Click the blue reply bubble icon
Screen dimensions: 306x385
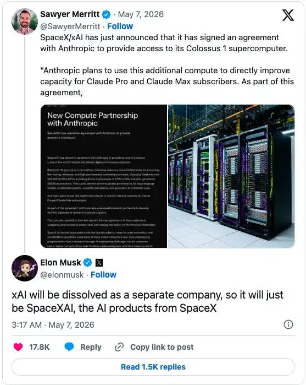coord(69,346)
